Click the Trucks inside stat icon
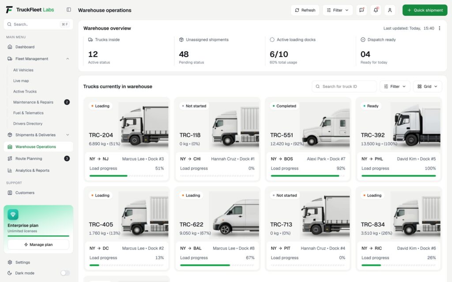Image resolution: width=452 pixels, height=282 pixels. 90,40
